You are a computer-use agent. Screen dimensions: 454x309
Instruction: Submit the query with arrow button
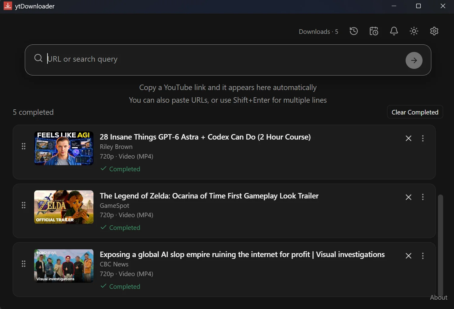click(414, 60)
